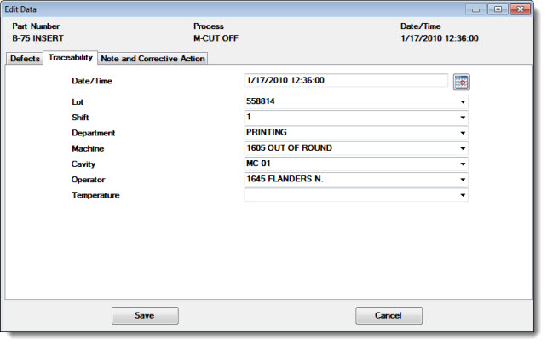Open the Note and Corrective Action tab
The image size is (547, 345).
(x=153, y=59)
